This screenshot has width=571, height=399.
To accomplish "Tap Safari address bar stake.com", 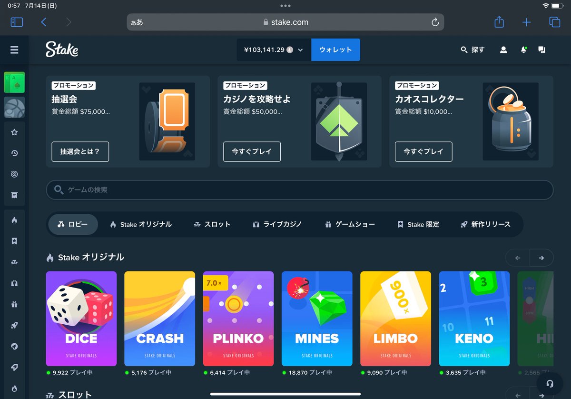I will pos(285,22).
